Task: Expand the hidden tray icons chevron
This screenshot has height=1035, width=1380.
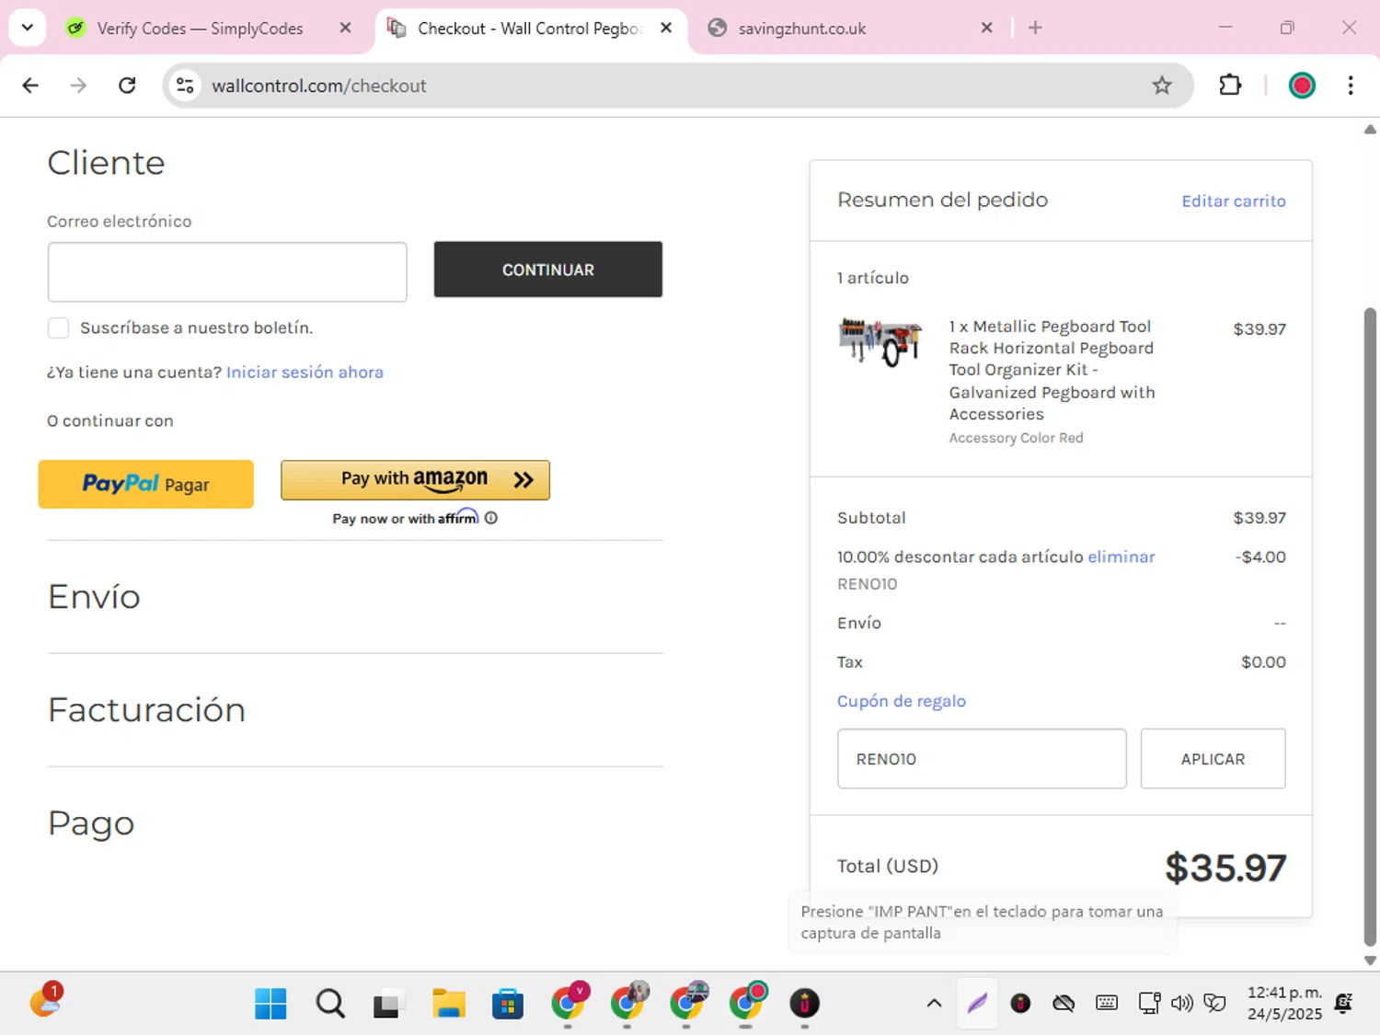Action: click(934, 1003)
